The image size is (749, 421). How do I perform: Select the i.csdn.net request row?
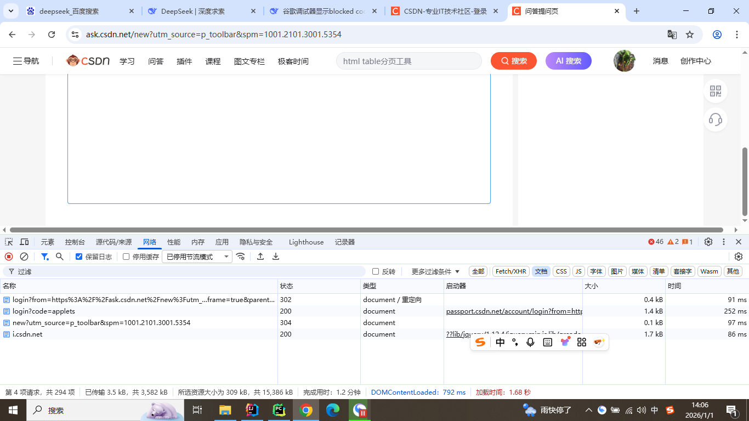pyautogui.click(x=374, y=334)
